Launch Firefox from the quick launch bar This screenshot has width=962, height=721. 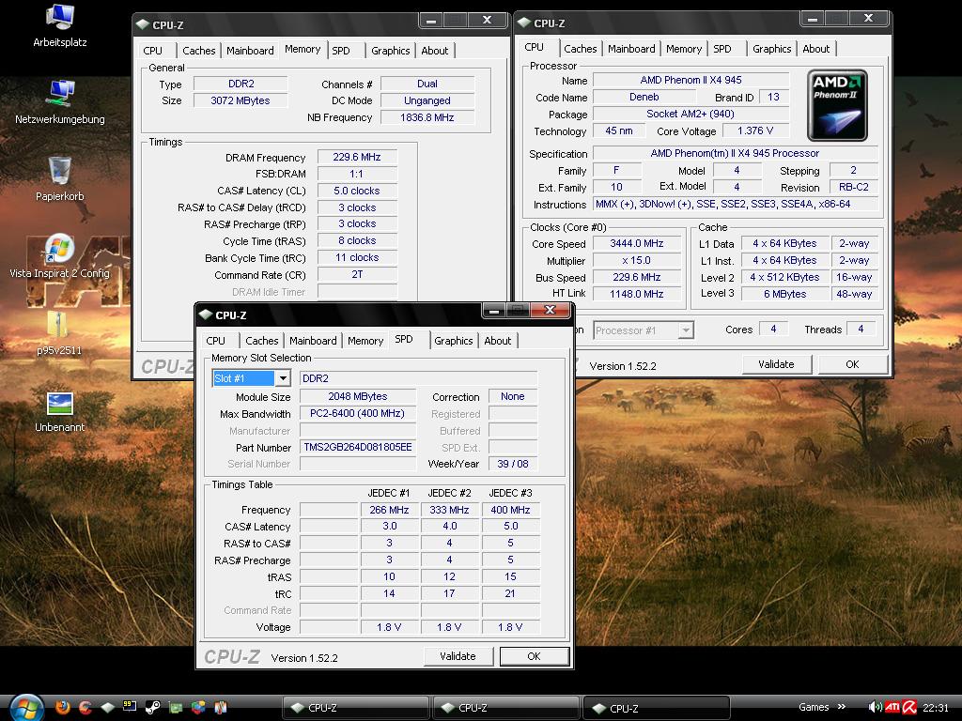(63, 707)
